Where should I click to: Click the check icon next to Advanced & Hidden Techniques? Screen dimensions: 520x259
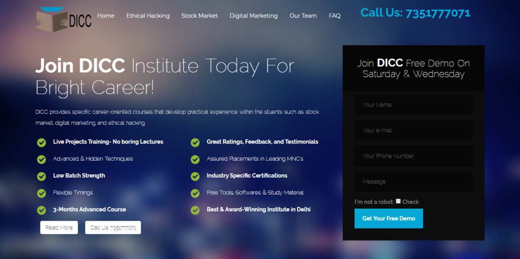tap(42, 159)
